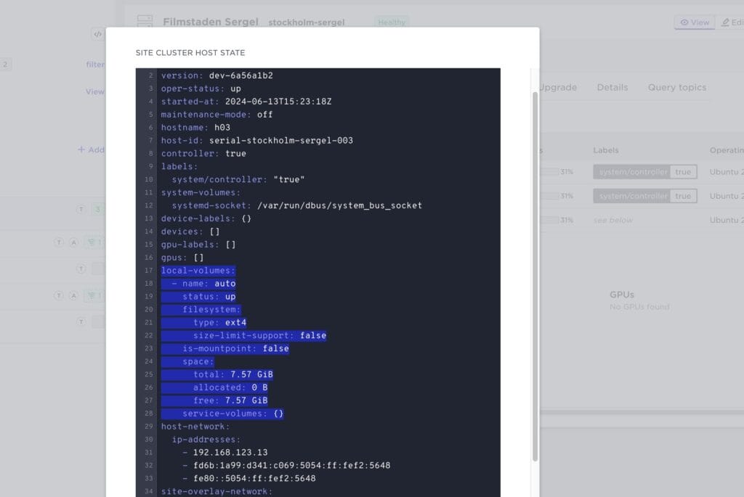Click the plus Add icon on the left
Viewport: 744px width, 497px height.
click(x=81, y=149)
